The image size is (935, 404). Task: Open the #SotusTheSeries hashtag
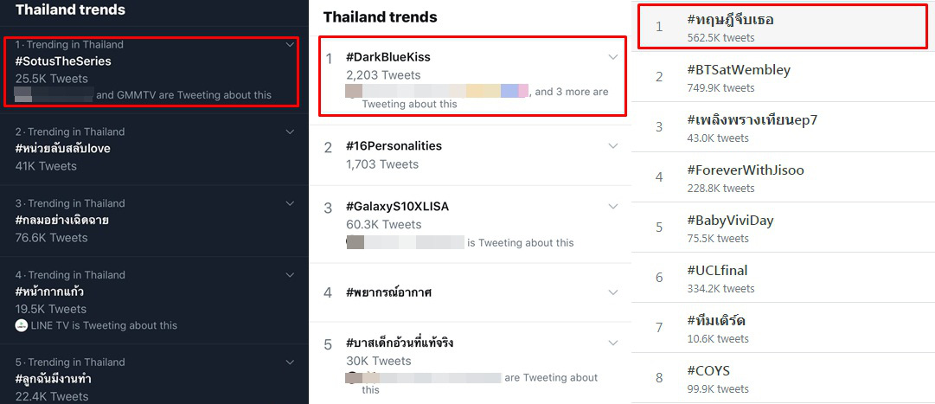[63, 61]
